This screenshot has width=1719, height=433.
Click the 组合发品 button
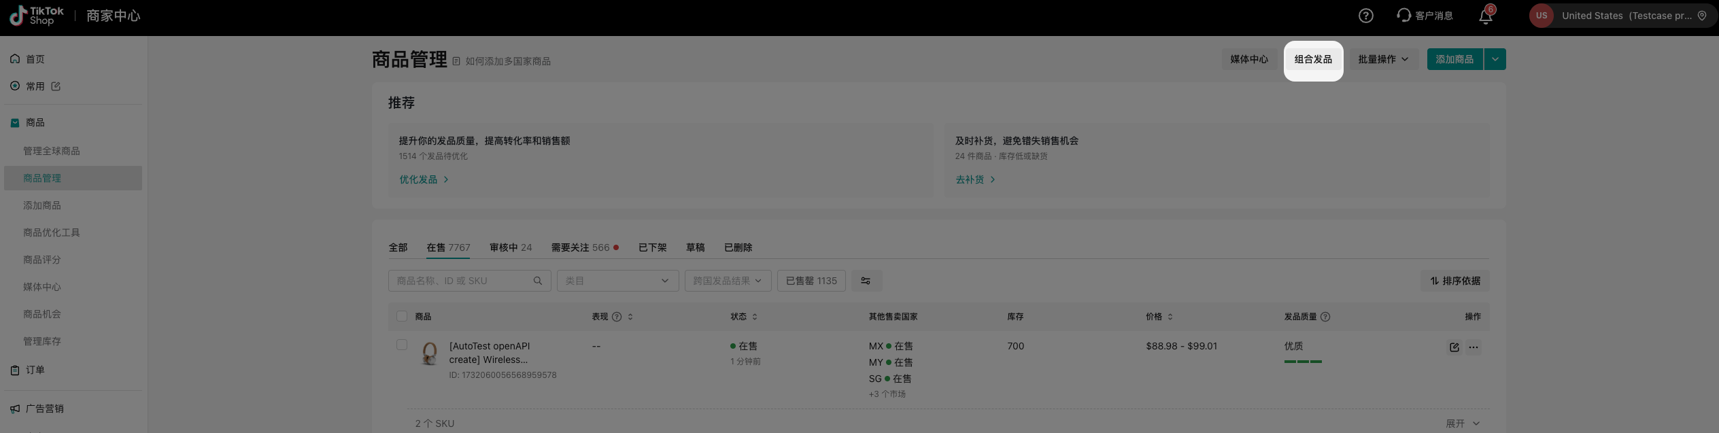(x=1313, y=60)
